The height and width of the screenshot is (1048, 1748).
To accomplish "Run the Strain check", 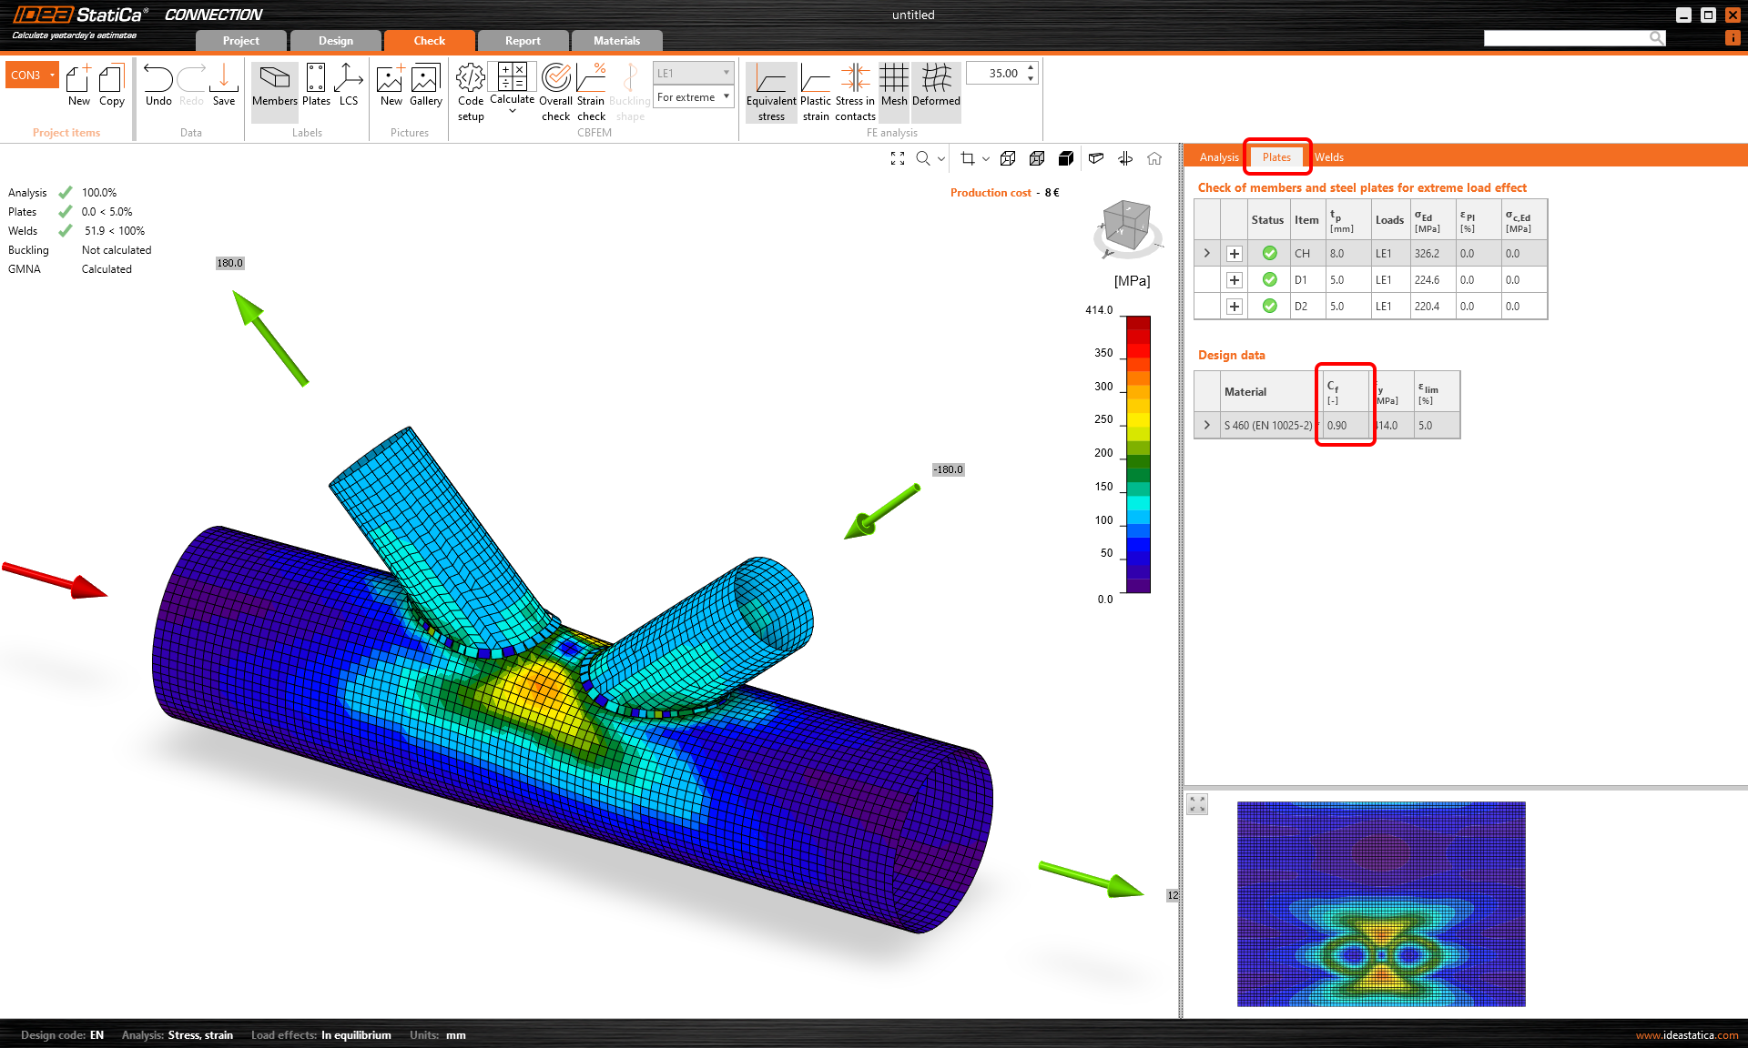I will tap(590, 91).
